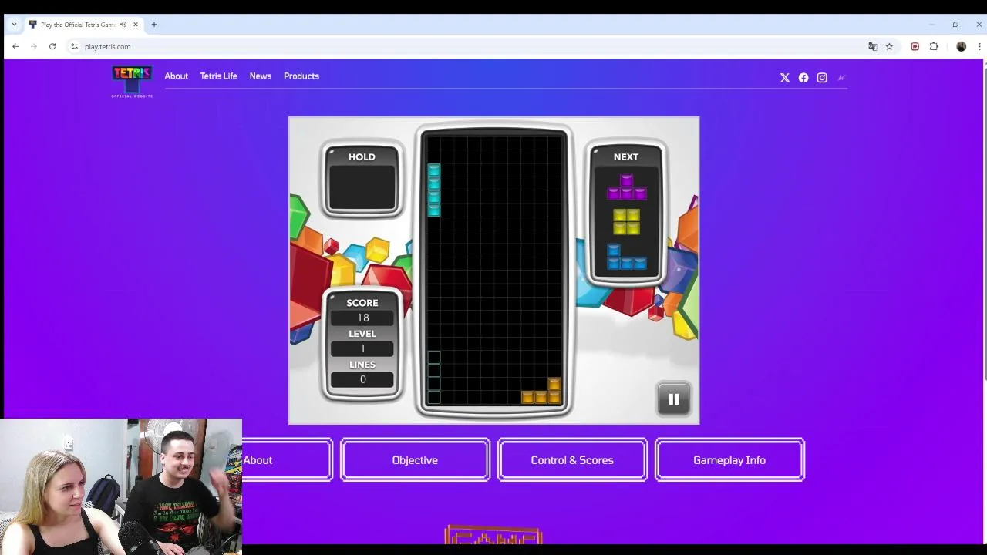Screen dimensions: 987x555
Task: Select the About button below the game
Action: tap(287, 460)
